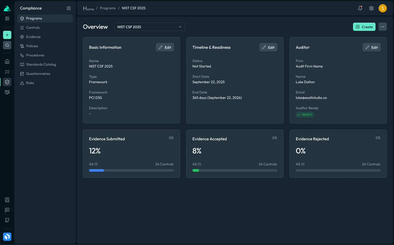Image resolution: width=394 pixels, height=245 pixels.
Task: Click the end date 365 days text
Action: point(217,98)
